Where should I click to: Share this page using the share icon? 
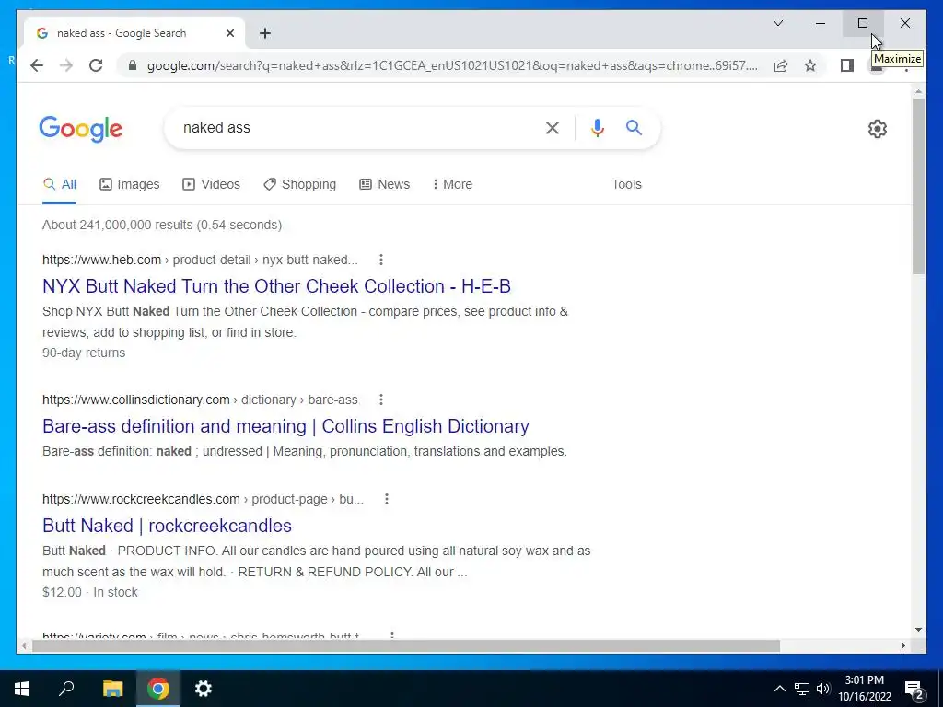[x=781, y=65]
